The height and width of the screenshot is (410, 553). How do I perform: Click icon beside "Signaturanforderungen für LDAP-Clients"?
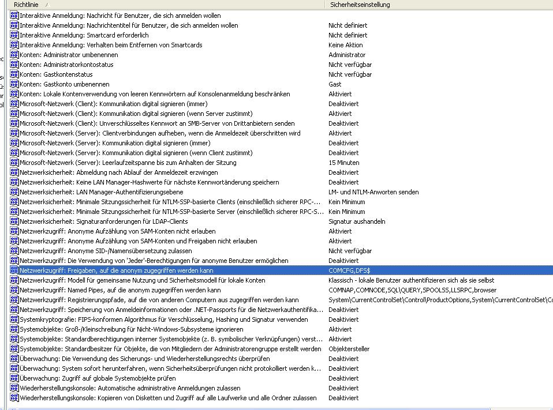click(14, 221)
